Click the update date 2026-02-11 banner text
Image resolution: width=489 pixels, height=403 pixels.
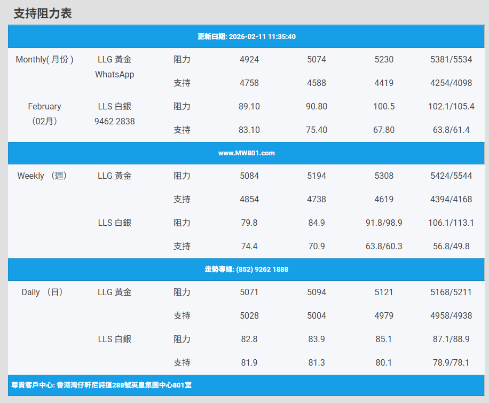point(246,37)
